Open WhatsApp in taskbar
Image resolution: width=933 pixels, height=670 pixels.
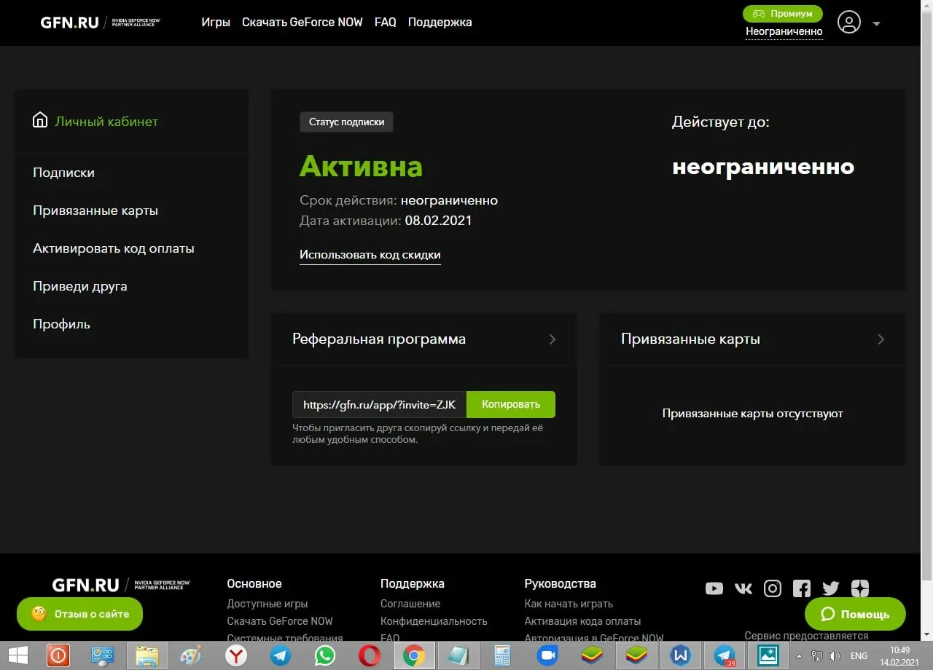pos(324,655)
